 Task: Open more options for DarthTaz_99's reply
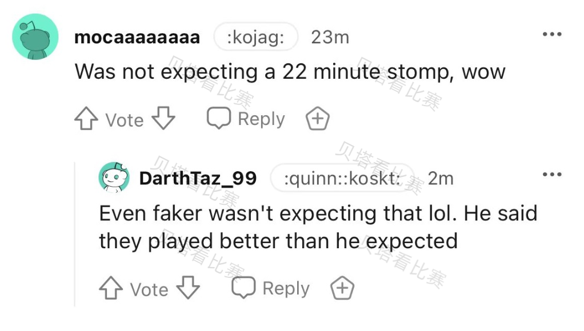[x=552, y=175]
